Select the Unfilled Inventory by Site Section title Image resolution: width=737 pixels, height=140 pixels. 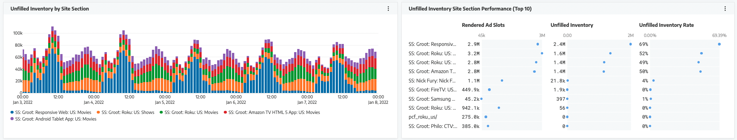50,9
